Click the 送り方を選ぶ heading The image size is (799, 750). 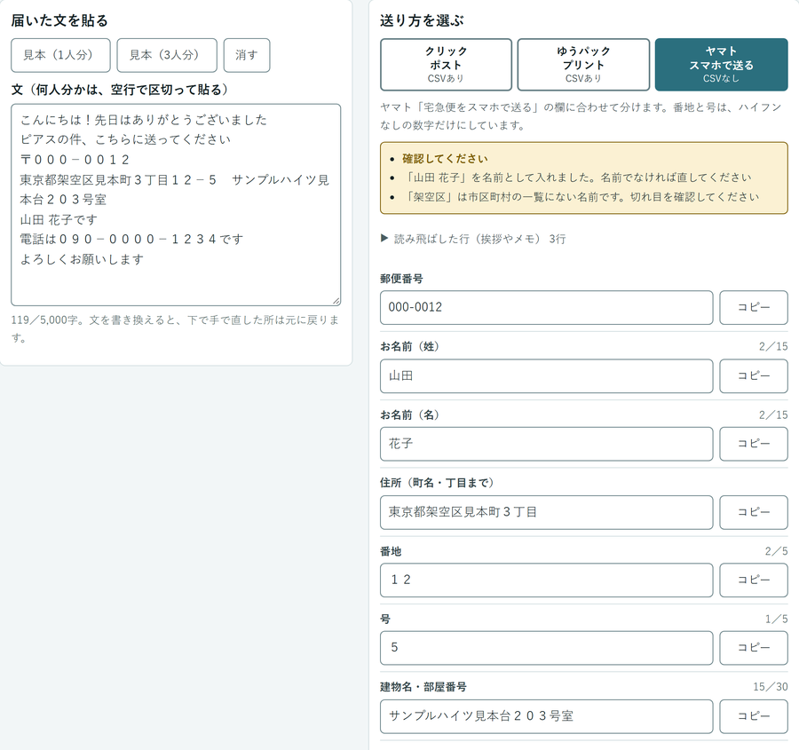coord(422,21)
